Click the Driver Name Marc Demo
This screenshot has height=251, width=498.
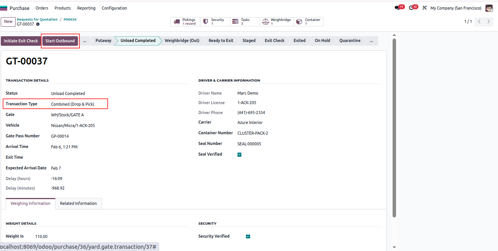point(248,93)
